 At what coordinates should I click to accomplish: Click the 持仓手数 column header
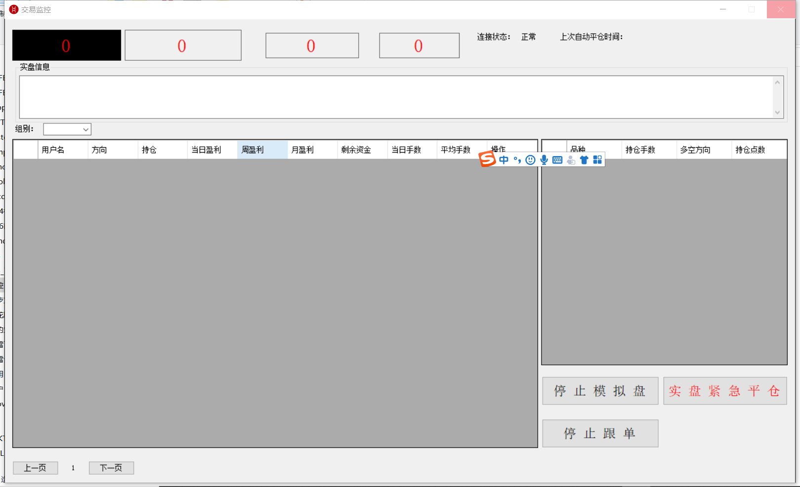click(649, 150)
